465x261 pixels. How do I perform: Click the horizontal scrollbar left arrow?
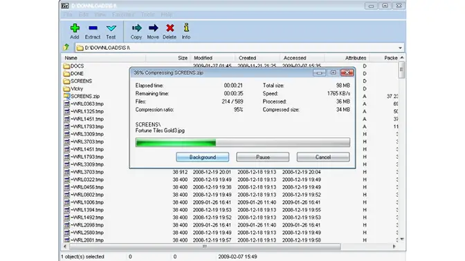65,246
